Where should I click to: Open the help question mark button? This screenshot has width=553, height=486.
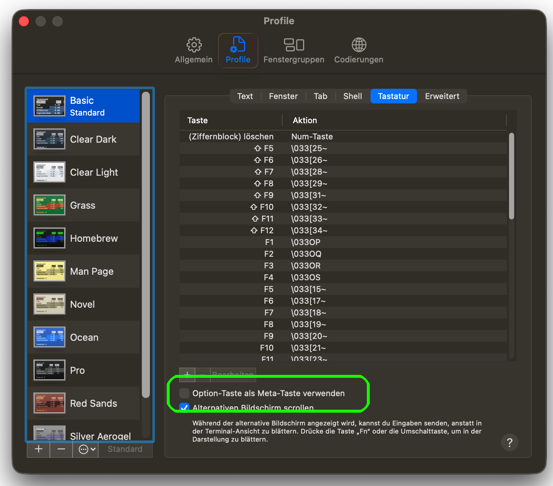coord(509,442)
